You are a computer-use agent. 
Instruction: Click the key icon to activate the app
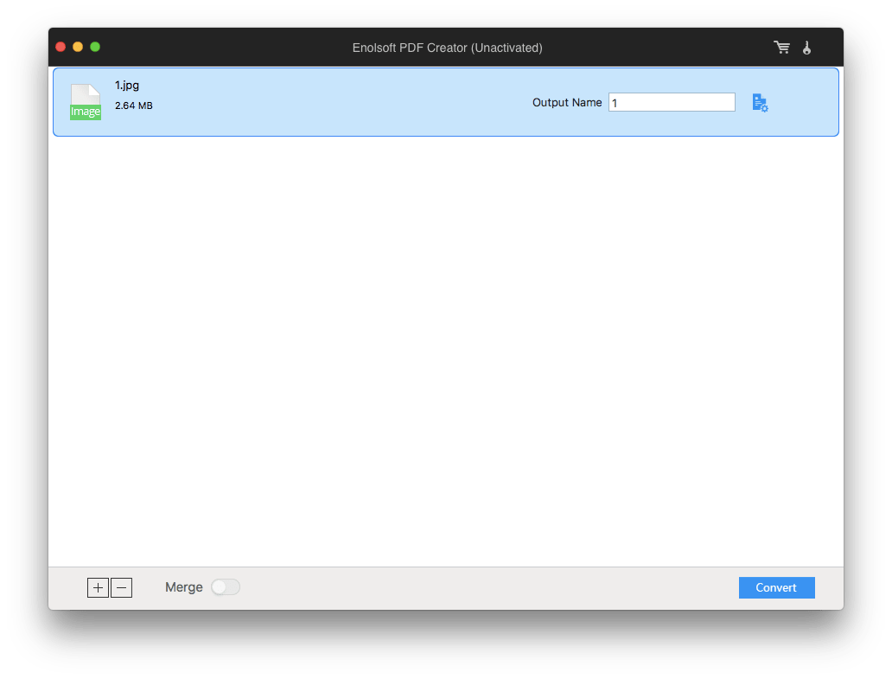pos(806,48)
